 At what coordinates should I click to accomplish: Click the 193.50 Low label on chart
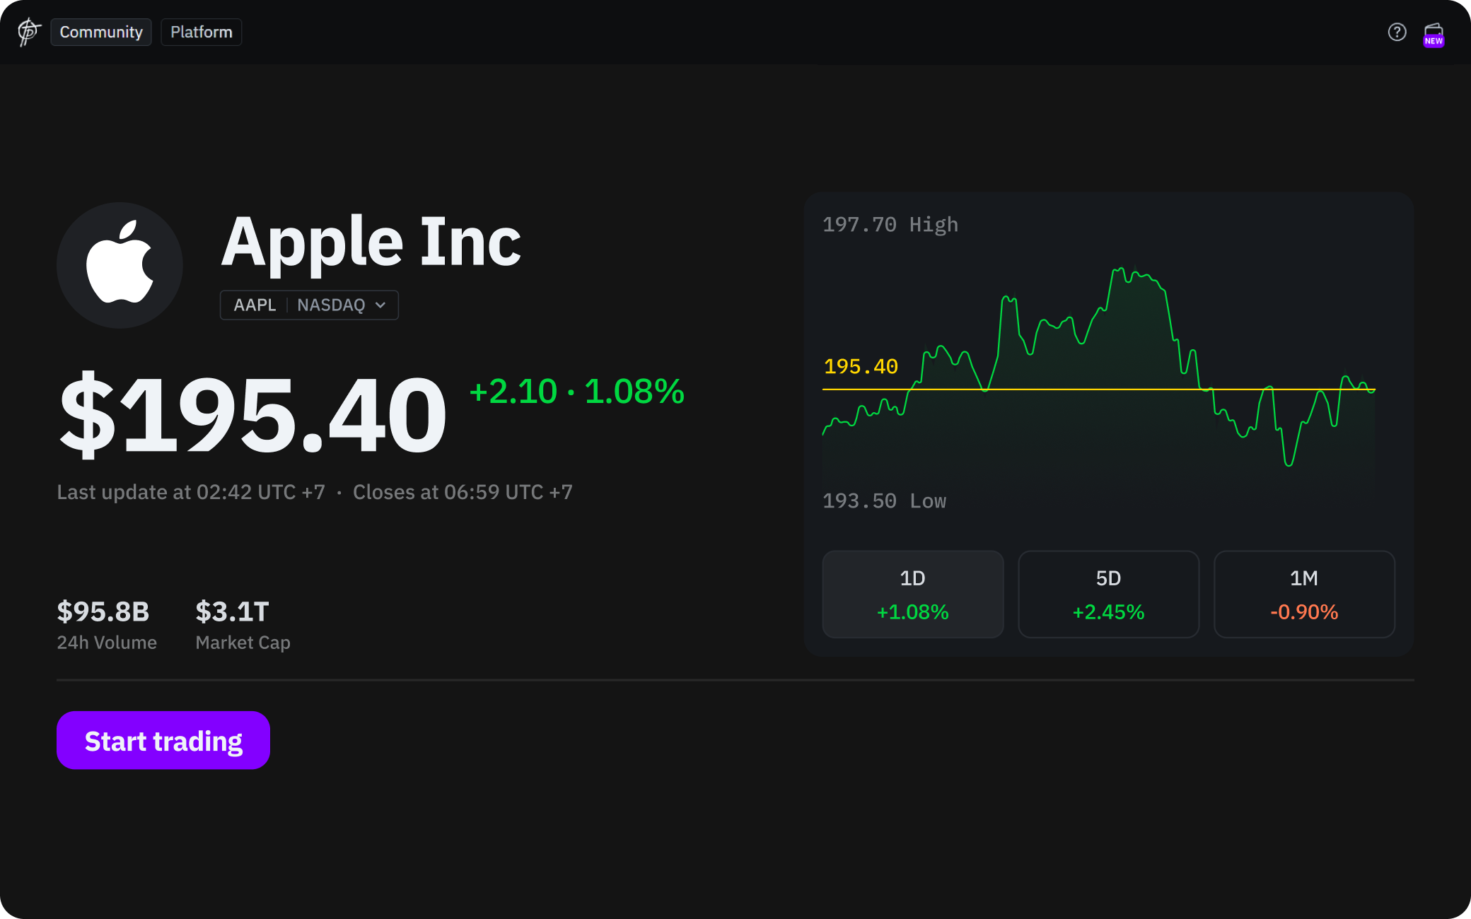tap(884, 501)
